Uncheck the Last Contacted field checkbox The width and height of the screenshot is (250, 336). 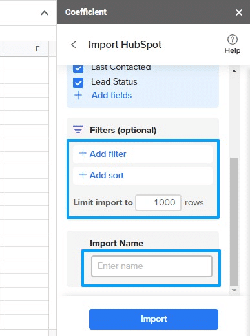(78, 68)
